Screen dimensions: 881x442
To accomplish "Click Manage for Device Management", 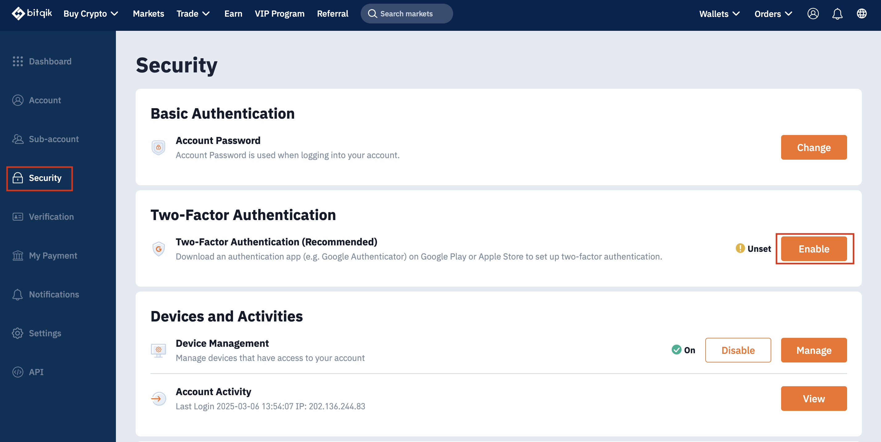I will point(814,350).
